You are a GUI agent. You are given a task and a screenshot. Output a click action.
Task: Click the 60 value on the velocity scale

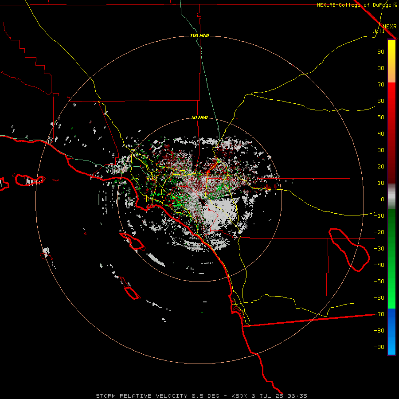tap(381, 101)
